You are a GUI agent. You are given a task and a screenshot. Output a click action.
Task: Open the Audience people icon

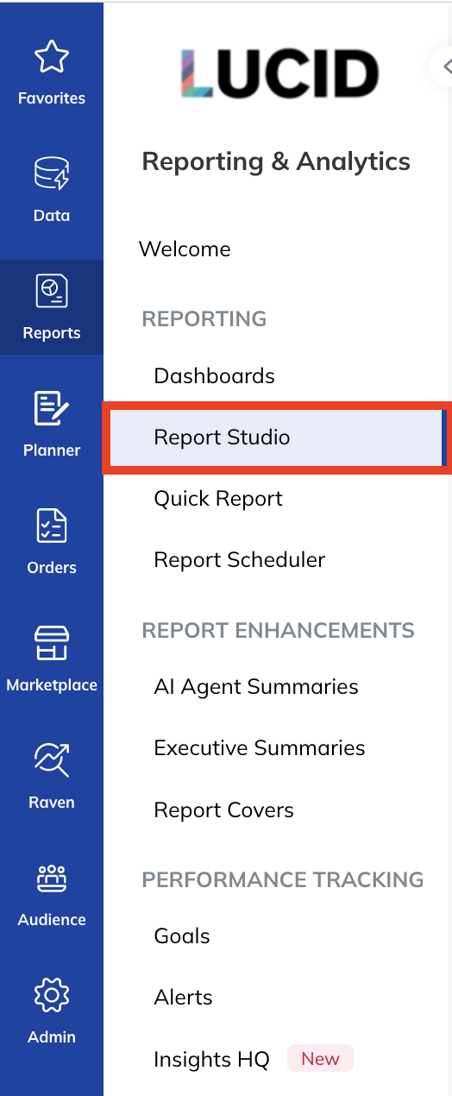coord(51,878)
